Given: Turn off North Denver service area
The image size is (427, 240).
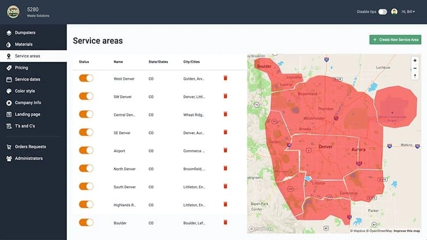Looking at the screenshot, I should (x=86, y=168).
